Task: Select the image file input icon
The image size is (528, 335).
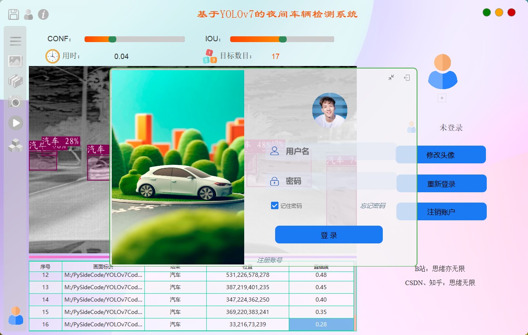Action: pyautogui.click(x=15, y=61)
